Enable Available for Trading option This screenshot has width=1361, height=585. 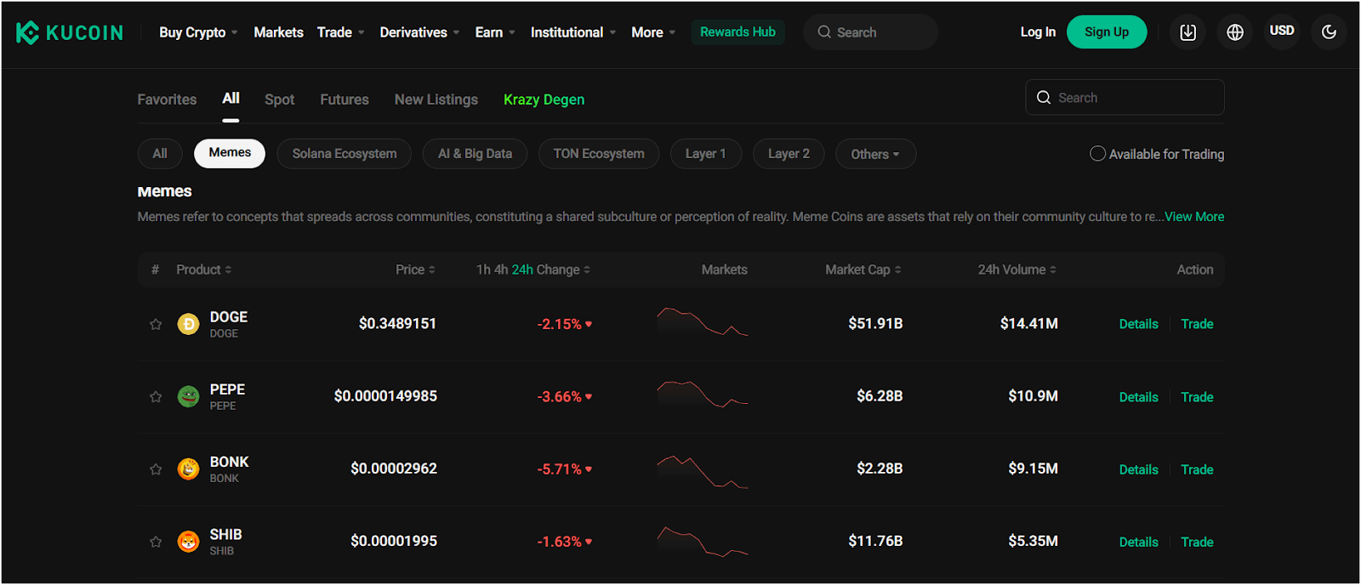pos(1098,154)
